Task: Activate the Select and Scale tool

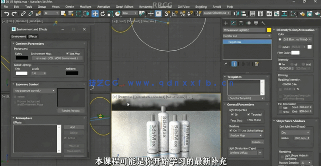Action: coord(110,14)
